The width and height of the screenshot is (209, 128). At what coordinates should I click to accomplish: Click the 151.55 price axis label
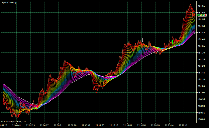pyautogui.click(x=201, y=19)
